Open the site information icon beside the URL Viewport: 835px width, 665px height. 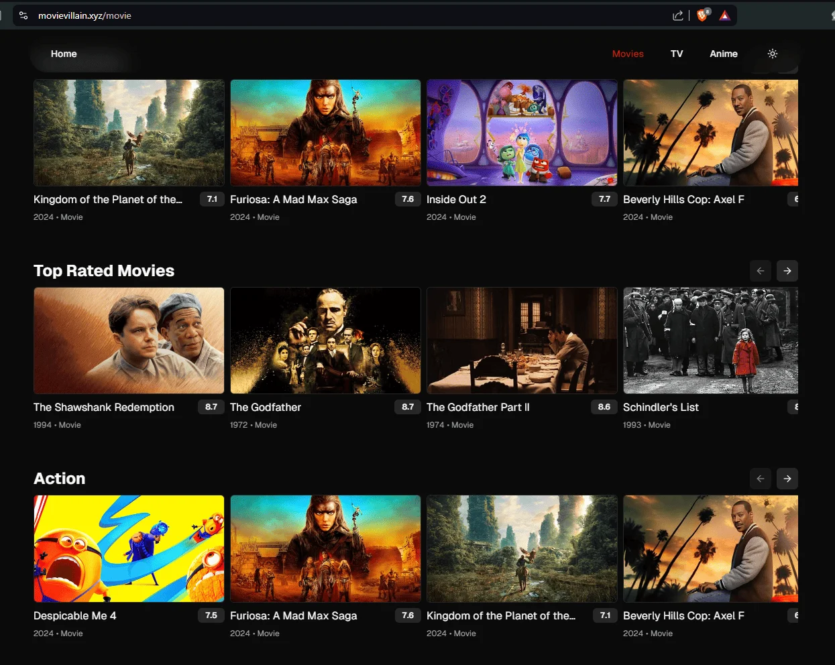[x=23, y=15]
